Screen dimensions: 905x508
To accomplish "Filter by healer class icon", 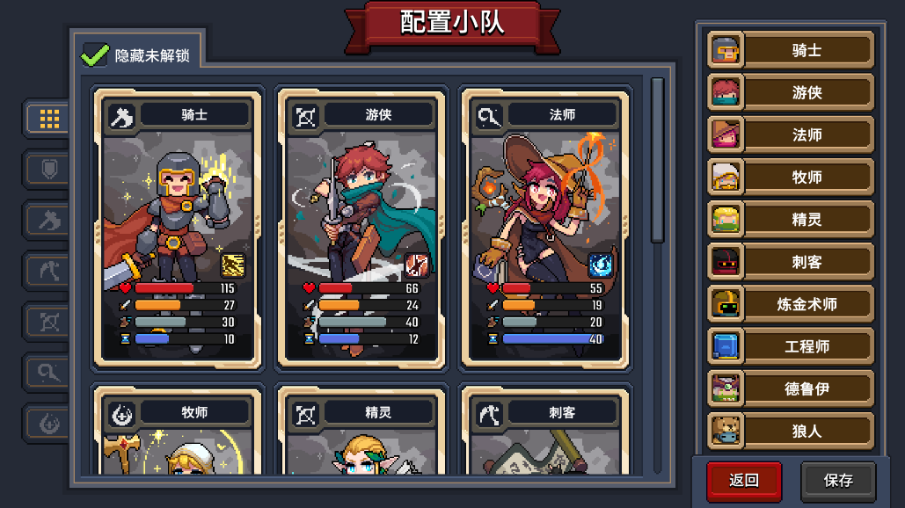I will pos(49,424).
